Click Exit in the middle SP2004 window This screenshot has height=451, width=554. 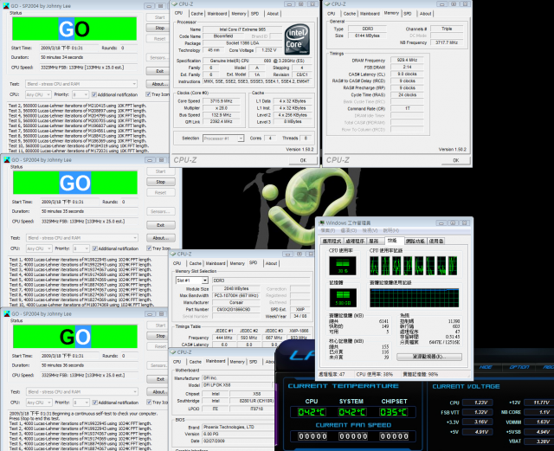pyautogui.click(x=161, y=225)
